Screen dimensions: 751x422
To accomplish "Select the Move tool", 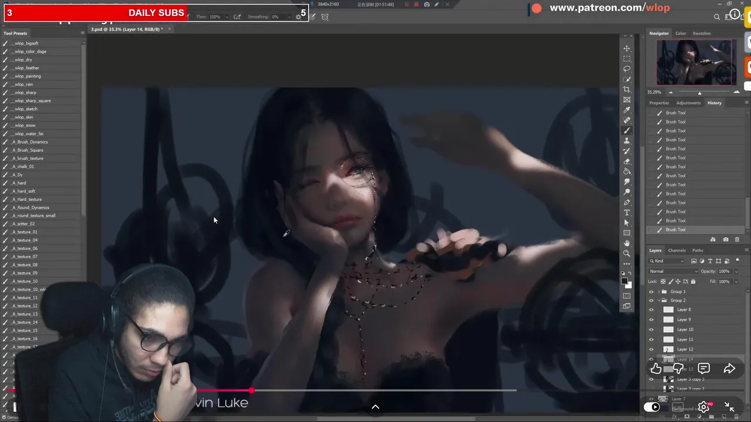I will click(627, 49).
